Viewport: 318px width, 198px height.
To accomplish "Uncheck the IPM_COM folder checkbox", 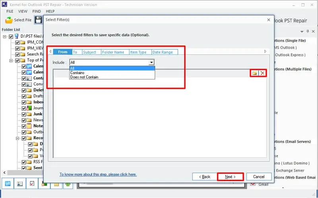I will (17, 43).
